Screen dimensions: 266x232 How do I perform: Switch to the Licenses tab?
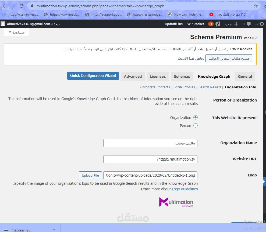pyautogui.click(x=158, y=77)
